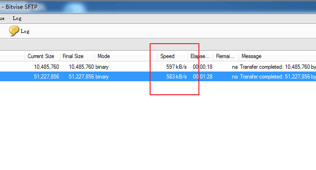
Task: Select the row with current size 10,485,760
Action: coord(158,67)
